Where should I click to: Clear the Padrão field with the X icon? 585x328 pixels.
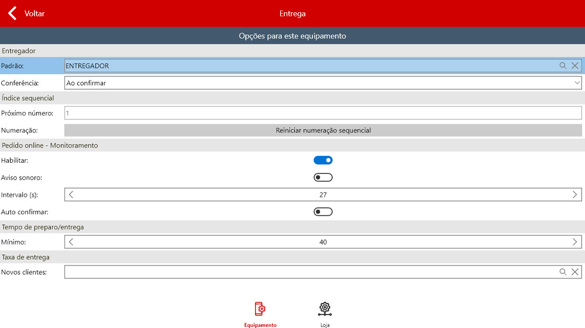pyautogui.click(x=575, y=66)
